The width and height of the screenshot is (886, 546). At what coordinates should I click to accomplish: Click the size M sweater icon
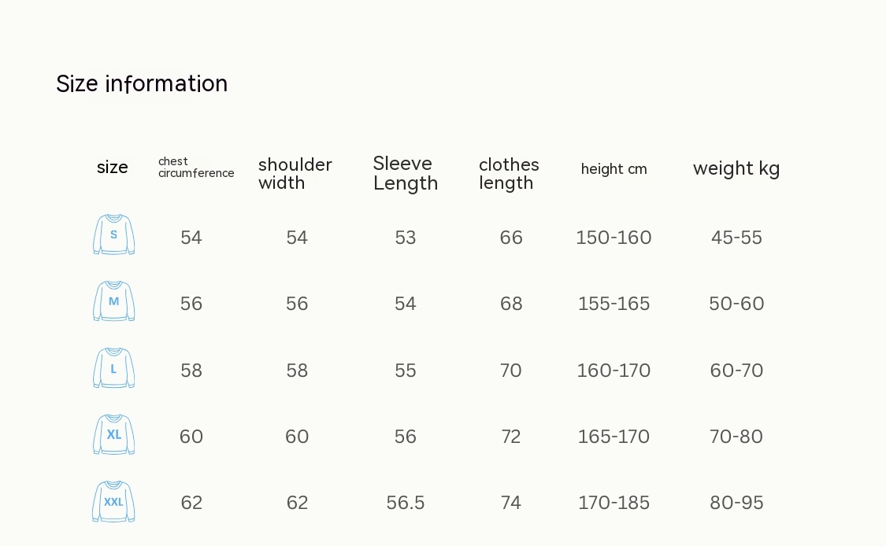click(x=113, y=301)
